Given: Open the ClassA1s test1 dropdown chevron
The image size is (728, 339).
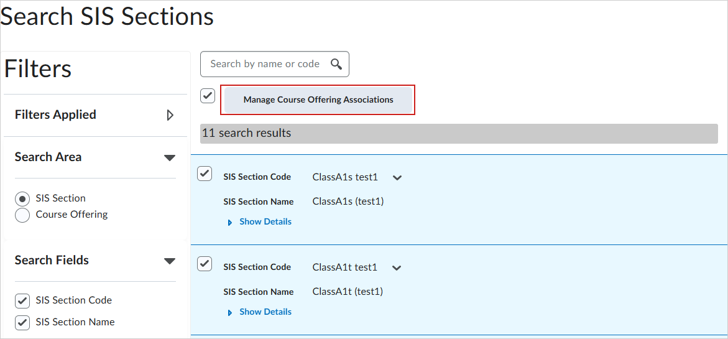Looking at the screenshot, I should [397, 178].
